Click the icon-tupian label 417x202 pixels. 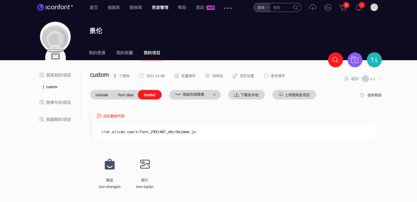[145, 187]
